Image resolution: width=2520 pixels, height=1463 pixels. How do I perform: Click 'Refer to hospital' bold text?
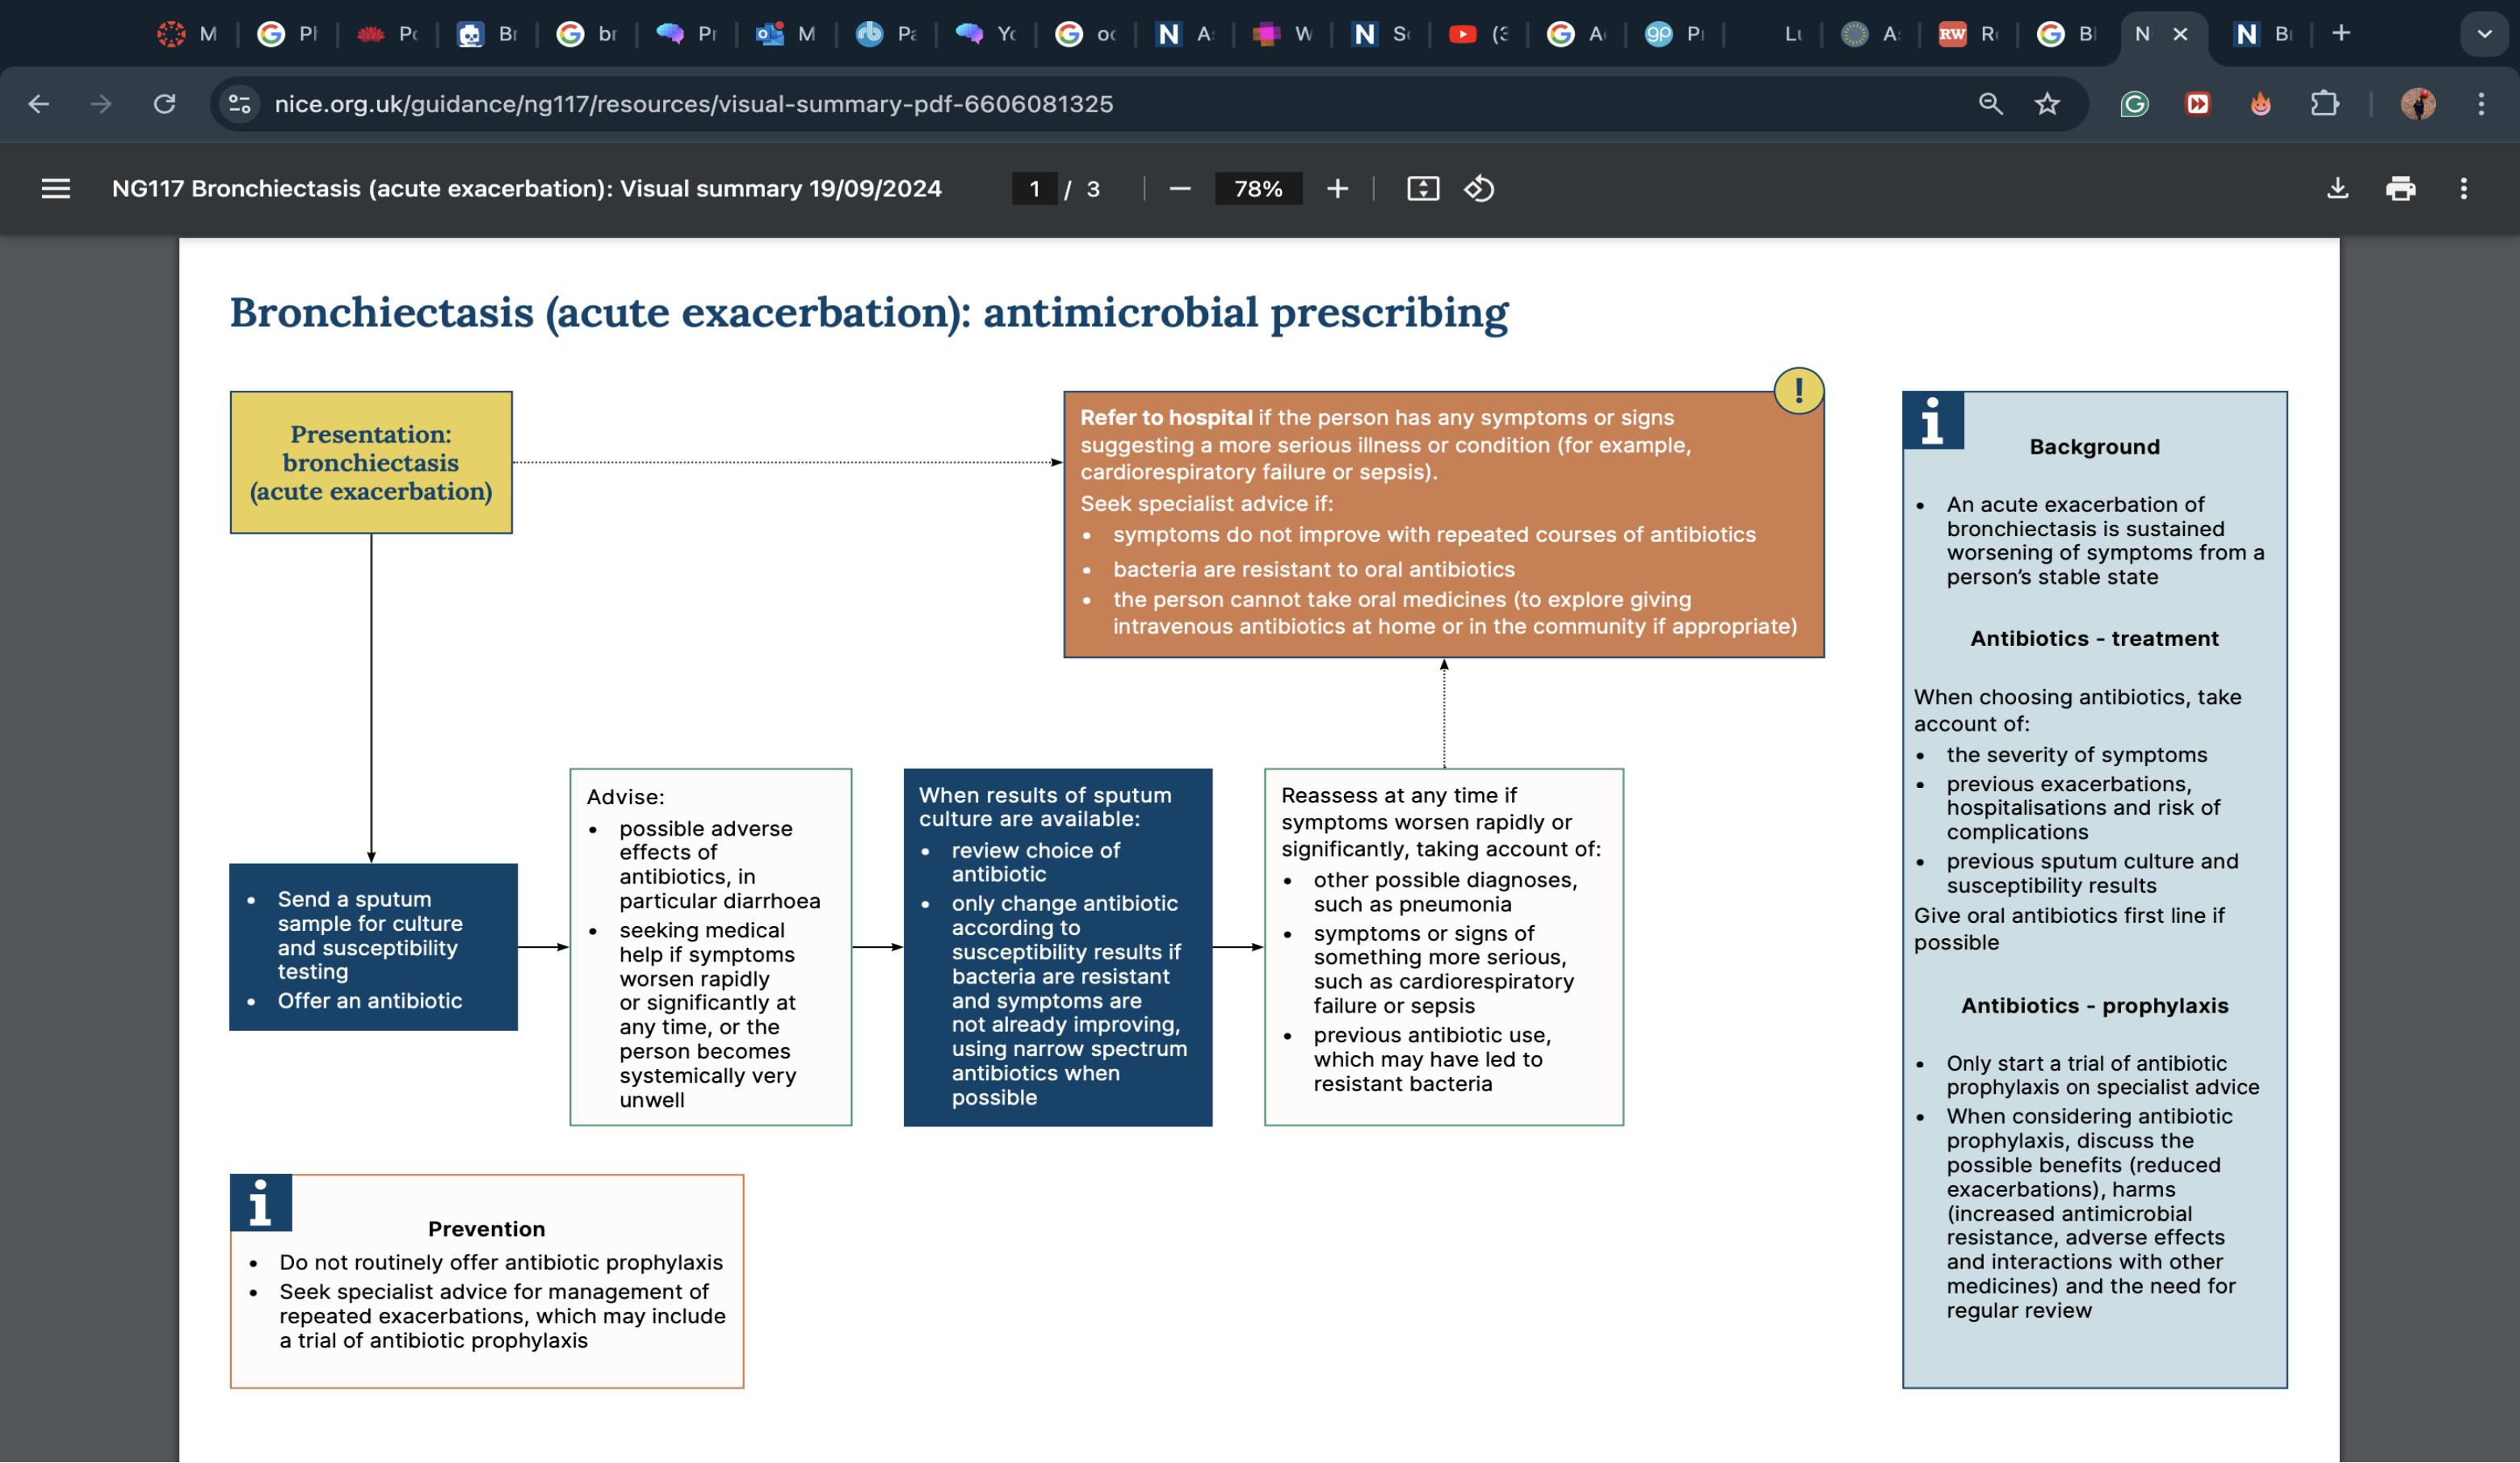[x=1166, y=417]
